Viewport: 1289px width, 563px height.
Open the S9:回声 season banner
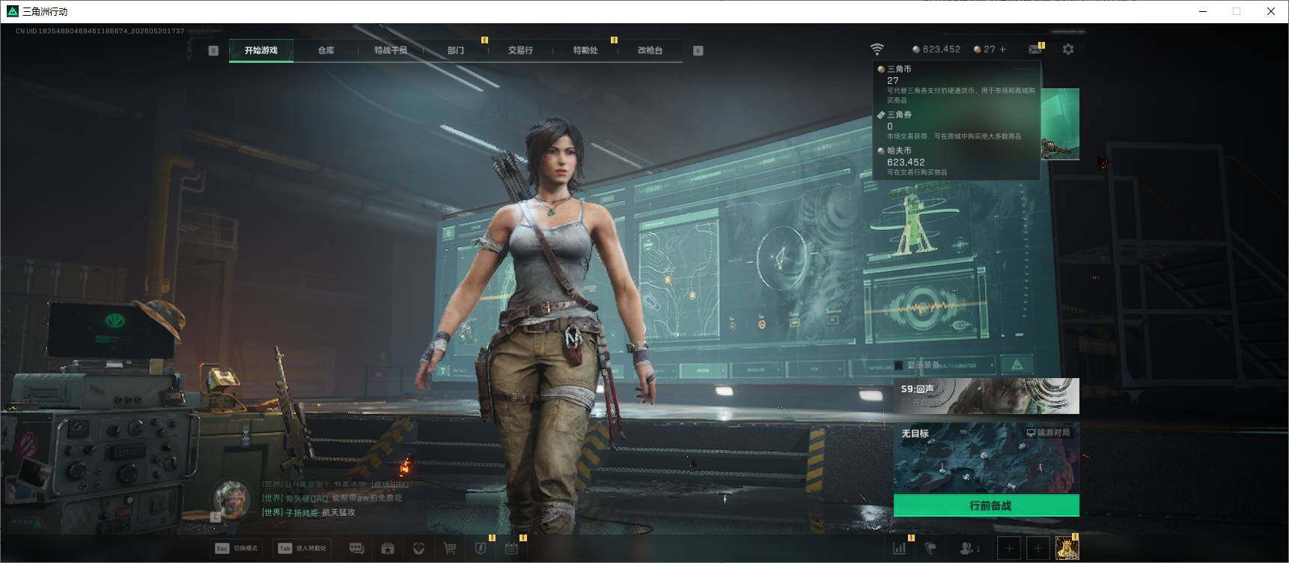coord(987,396)
